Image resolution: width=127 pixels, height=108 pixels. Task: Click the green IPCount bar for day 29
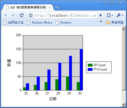[x=67, y=83]
